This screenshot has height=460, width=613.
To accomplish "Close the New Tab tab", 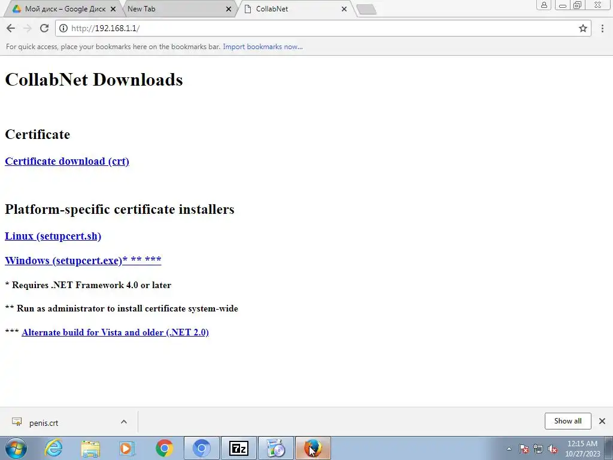I will click(229, 9).
